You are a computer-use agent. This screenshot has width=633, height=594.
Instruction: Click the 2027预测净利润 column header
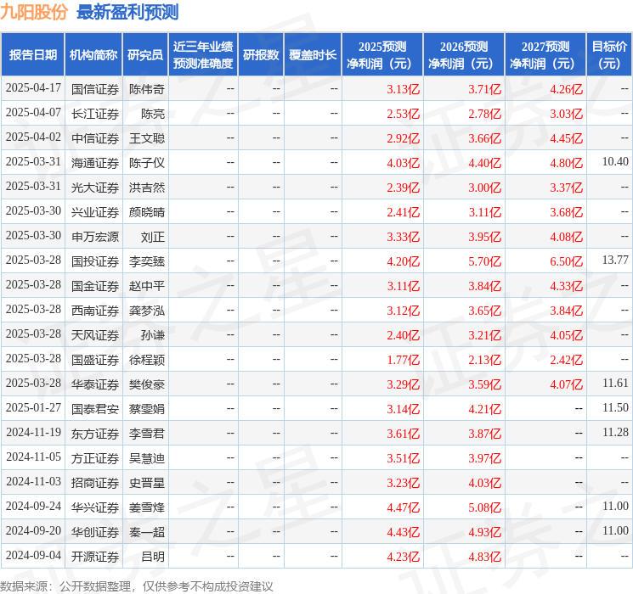545,55
